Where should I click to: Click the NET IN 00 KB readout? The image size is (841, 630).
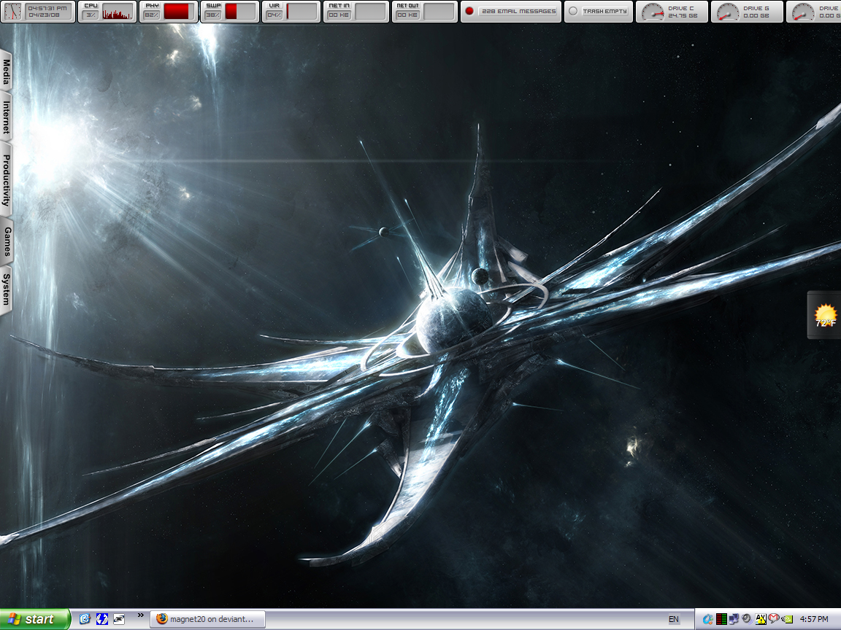point(339,15)
